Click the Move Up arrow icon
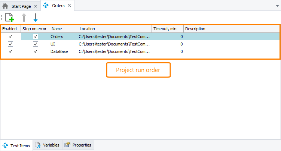Viewport: 281px width, 151px height. pos(24,17)
